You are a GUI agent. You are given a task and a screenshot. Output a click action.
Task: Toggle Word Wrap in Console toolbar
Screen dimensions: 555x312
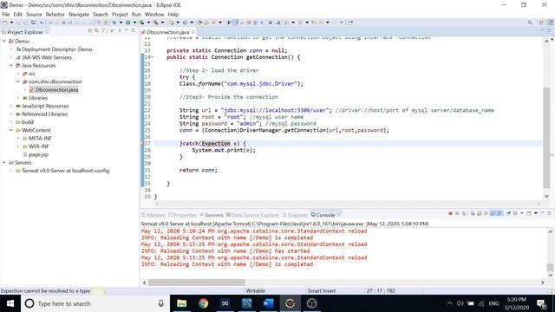(x=486, y=213)
